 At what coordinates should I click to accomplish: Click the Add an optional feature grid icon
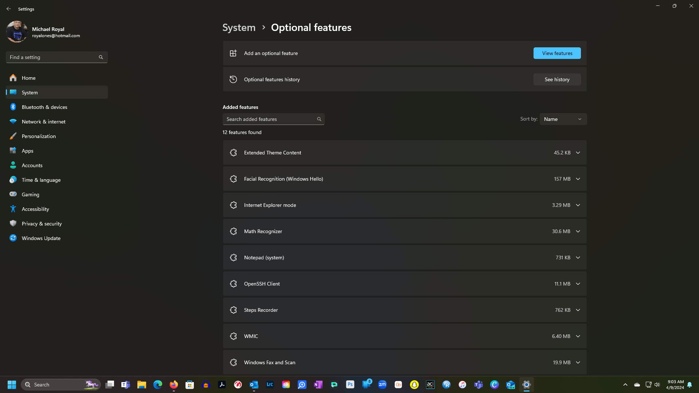[x=233, y=53]
